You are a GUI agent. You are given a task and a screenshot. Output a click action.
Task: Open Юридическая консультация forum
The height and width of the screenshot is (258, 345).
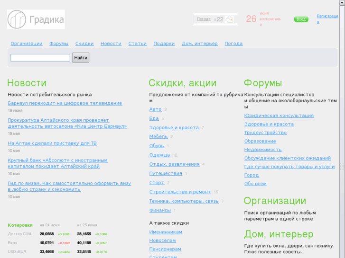pos(279,116)
